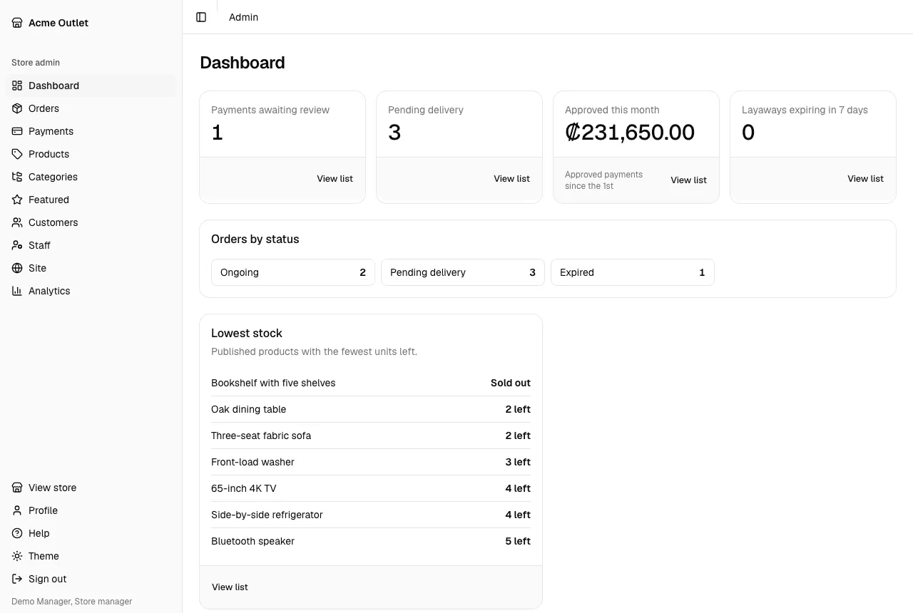Click the Expired orders status tile
Image resolution: width=913 pixels, height=613 pixels.
pyautogui.click(x=633, y=272)
